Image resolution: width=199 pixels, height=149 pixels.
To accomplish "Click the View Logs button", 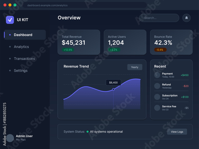I will [177, 132].
